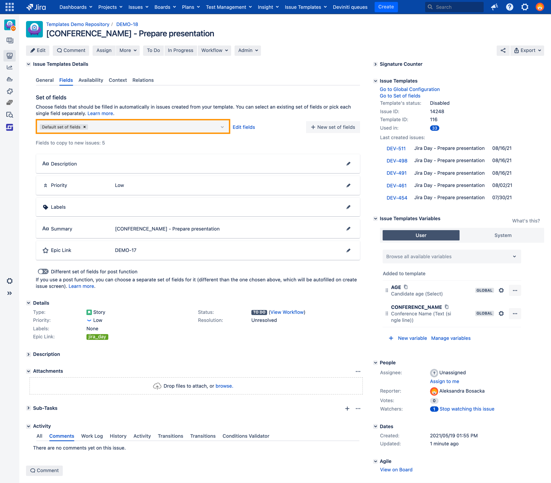Edit the Summary field pencil icon

348,229
